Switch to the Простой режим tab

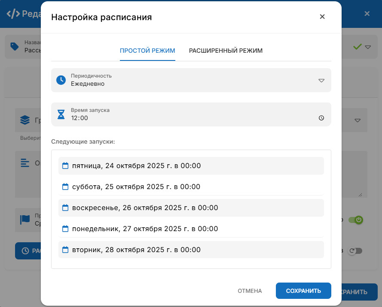147,51
